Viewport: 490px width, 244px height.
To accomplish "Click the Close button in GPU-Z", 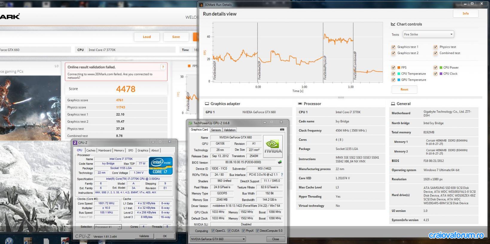I will click(x=276, y=239).
